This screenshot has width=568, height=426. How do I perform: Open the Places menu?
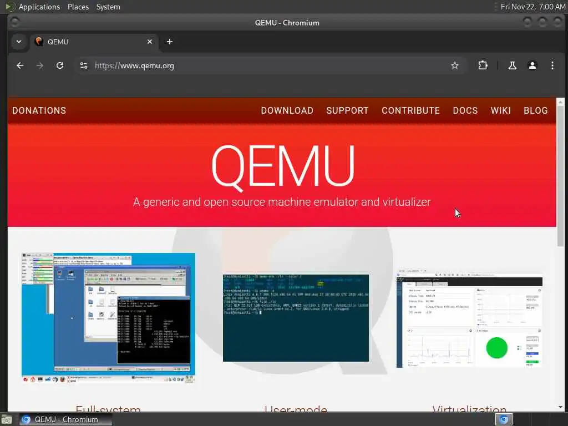click(x=78, y=7)
